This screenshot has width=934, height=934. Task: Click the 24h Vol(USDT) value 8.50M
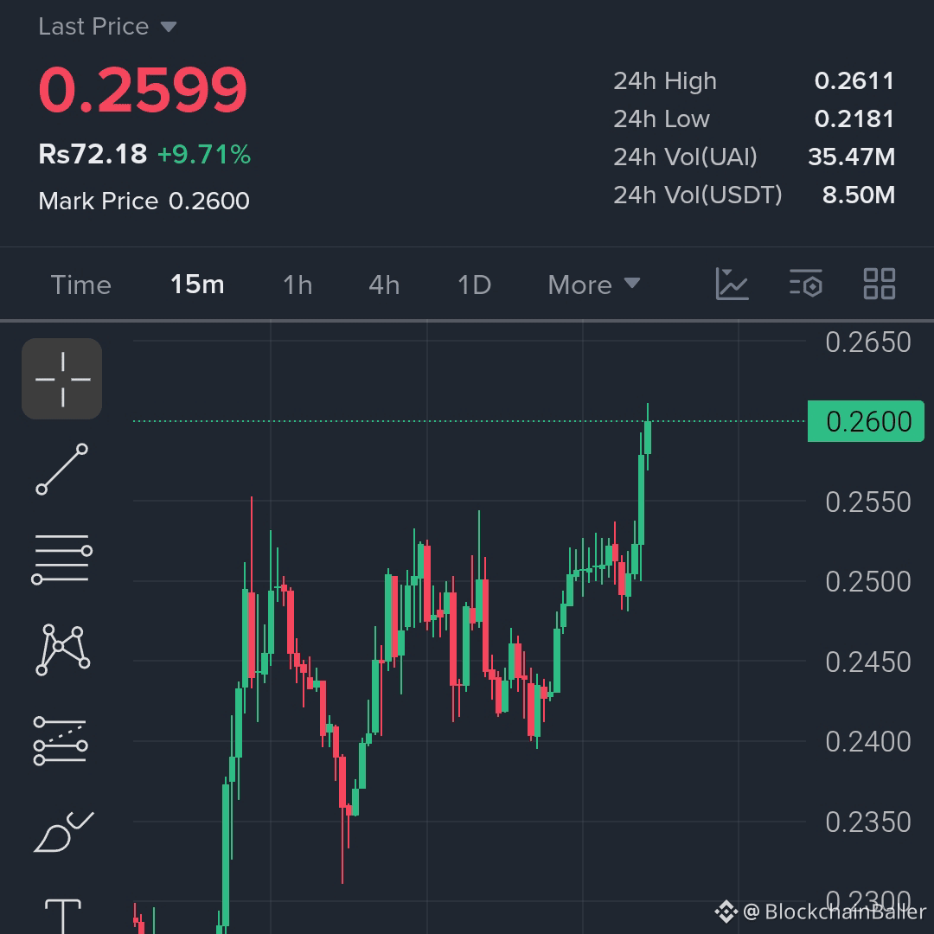tap(859, 195)
